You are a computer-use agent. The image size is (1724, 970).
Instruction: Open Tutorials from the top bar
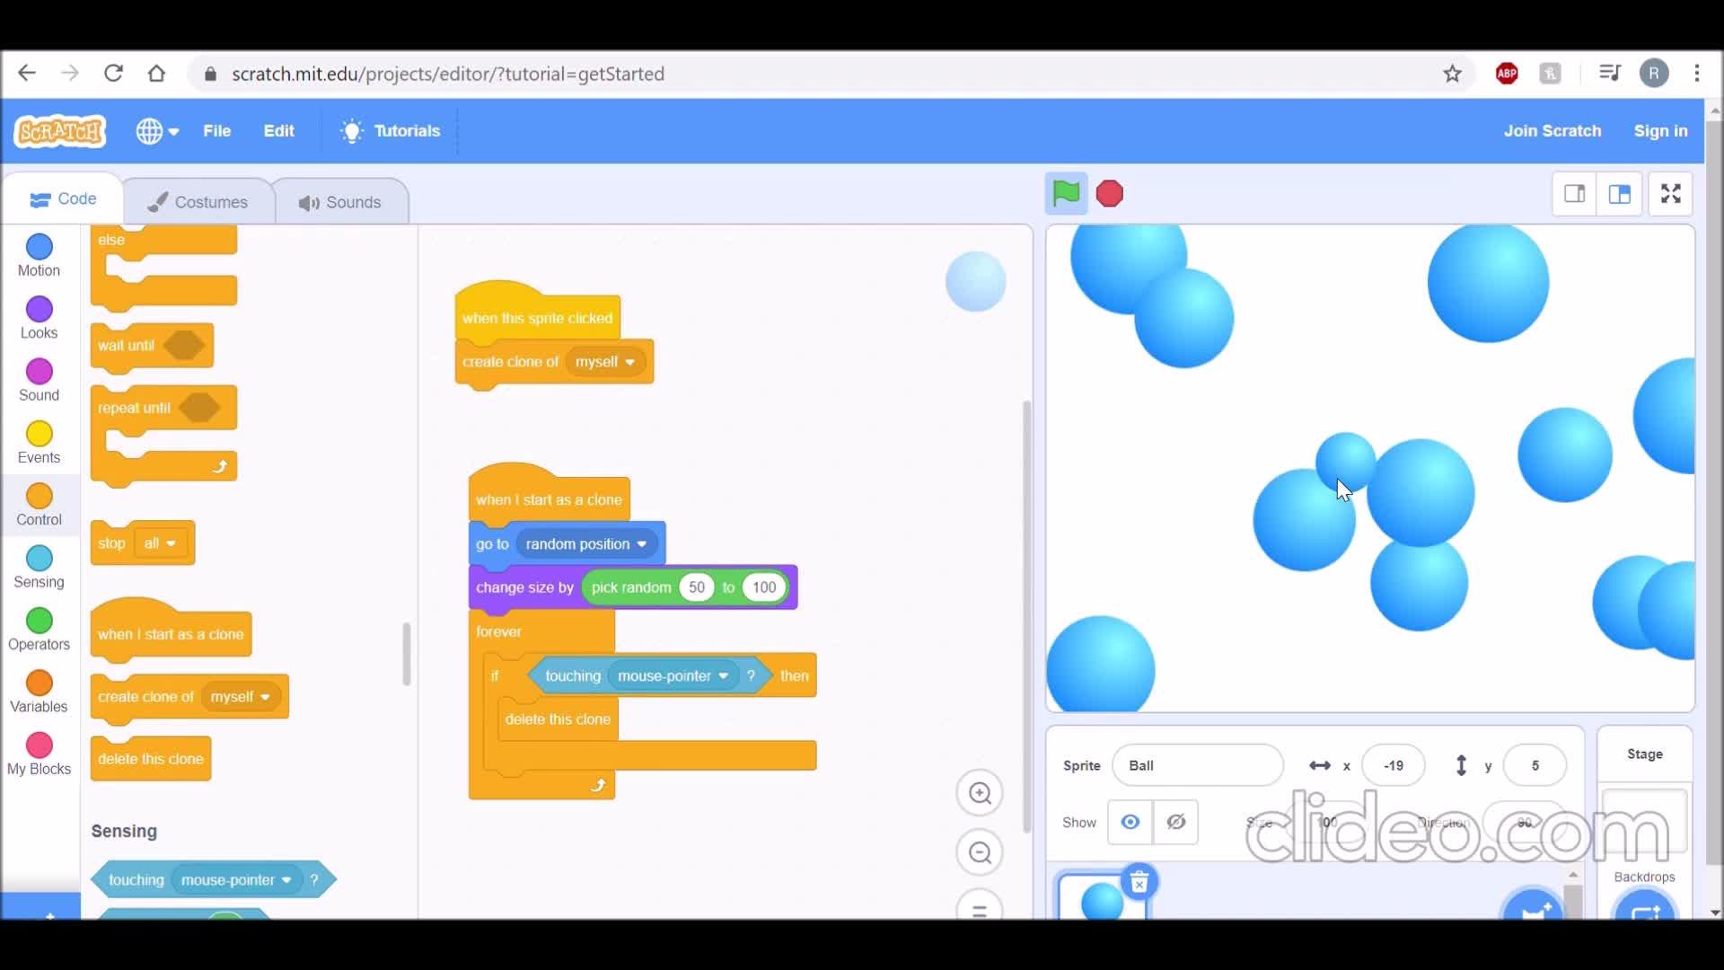pyautogui.click(x=391, y=131)
